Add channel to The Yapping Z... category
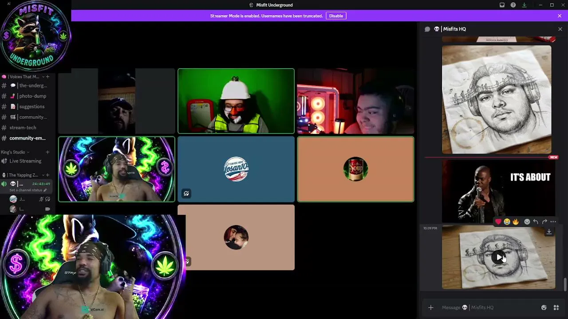 47,175
